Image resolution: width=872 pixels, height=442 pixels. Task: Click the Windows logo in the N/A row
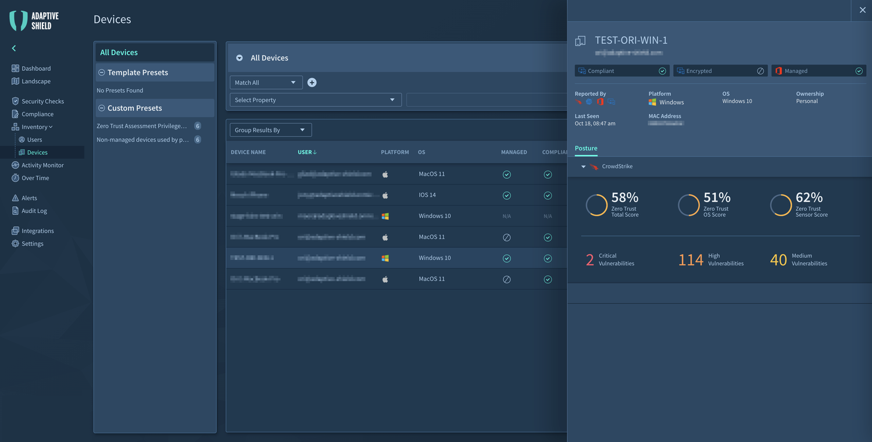click(x=385, y=216)
